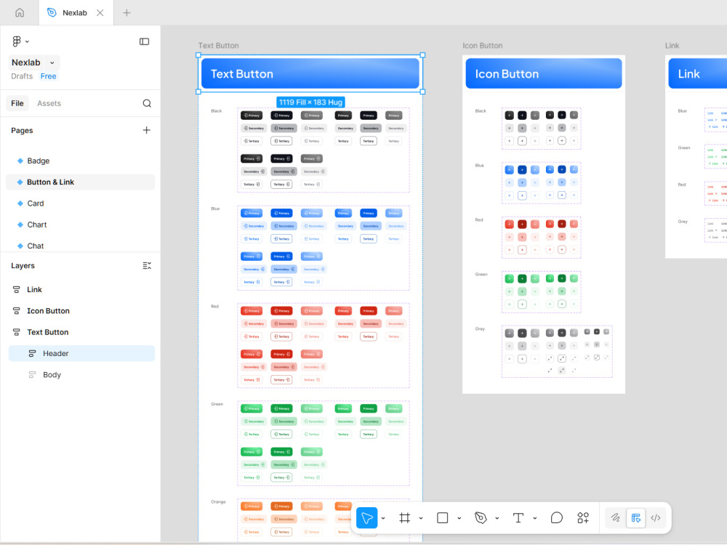Select the Frame tool
This screenshot has width=727, height=545.
point(405,517)
